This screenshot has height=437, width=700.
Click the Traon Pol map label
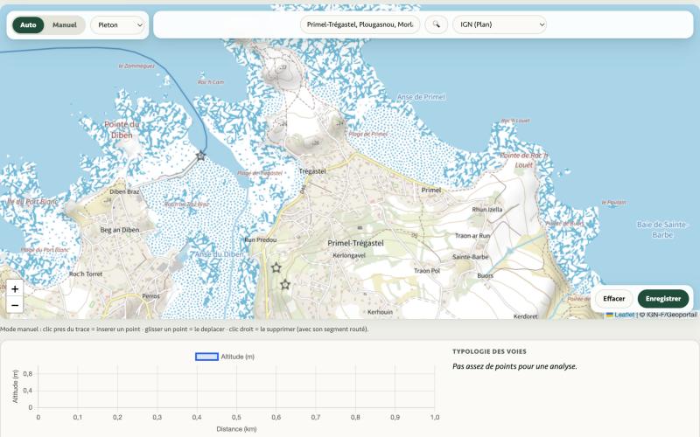(427, 271)
